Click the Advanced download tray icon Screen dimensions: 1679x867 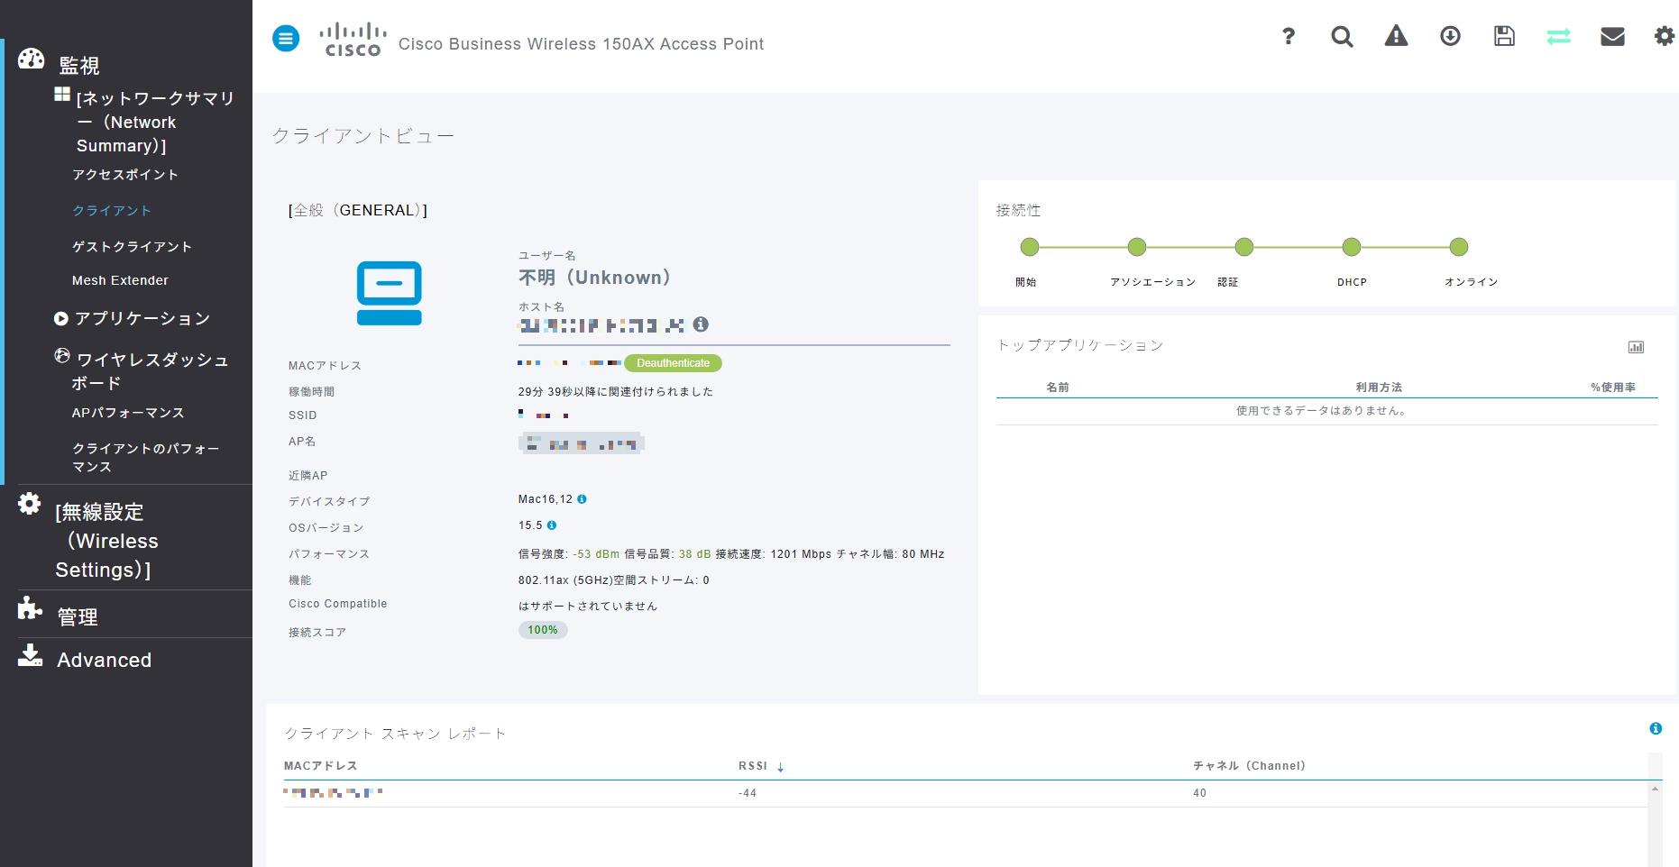click(x=30, y=655)
